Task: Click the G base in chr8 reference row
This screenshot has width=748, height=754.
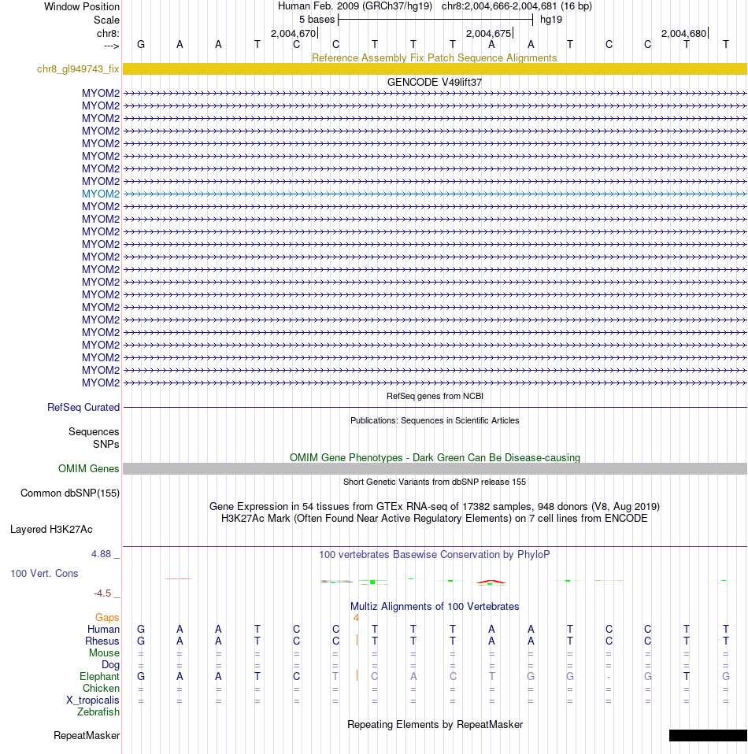Action: point(140,45)
